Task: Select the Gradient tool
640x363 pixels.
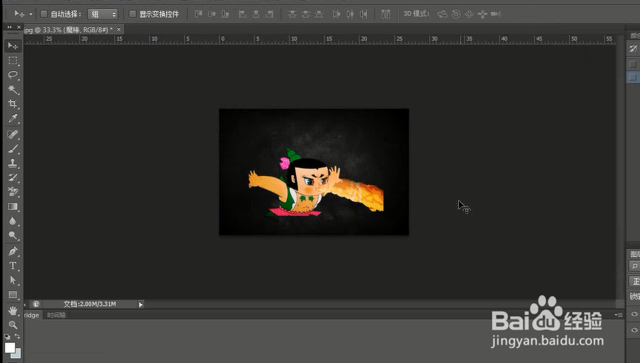Action: pyautogui.click(x=13, y=206)
